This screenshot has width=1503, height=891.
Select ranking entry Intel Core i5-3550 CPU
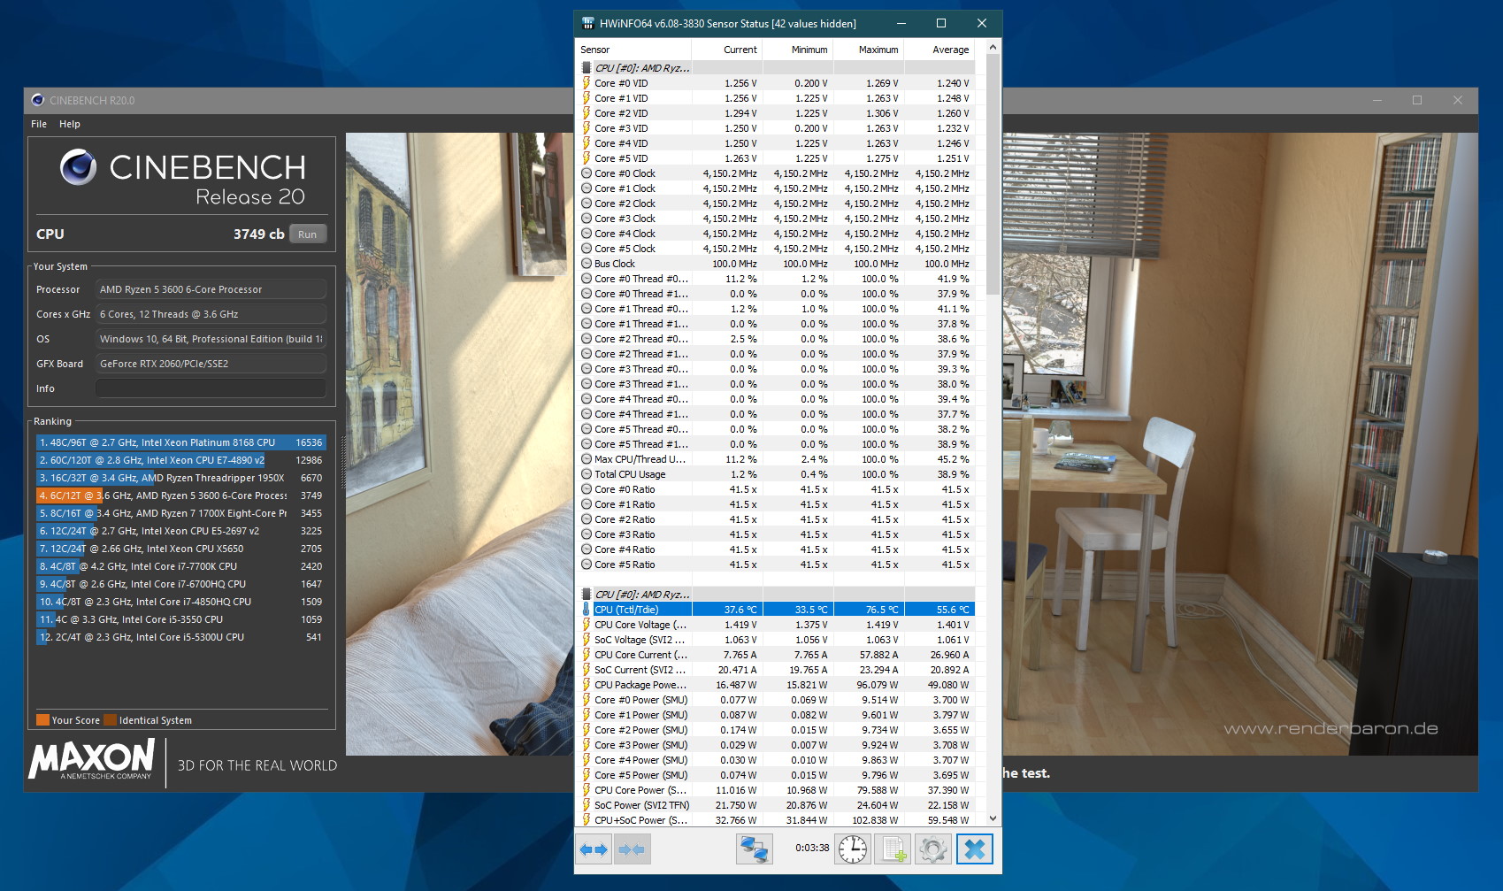tap(180, 619)
